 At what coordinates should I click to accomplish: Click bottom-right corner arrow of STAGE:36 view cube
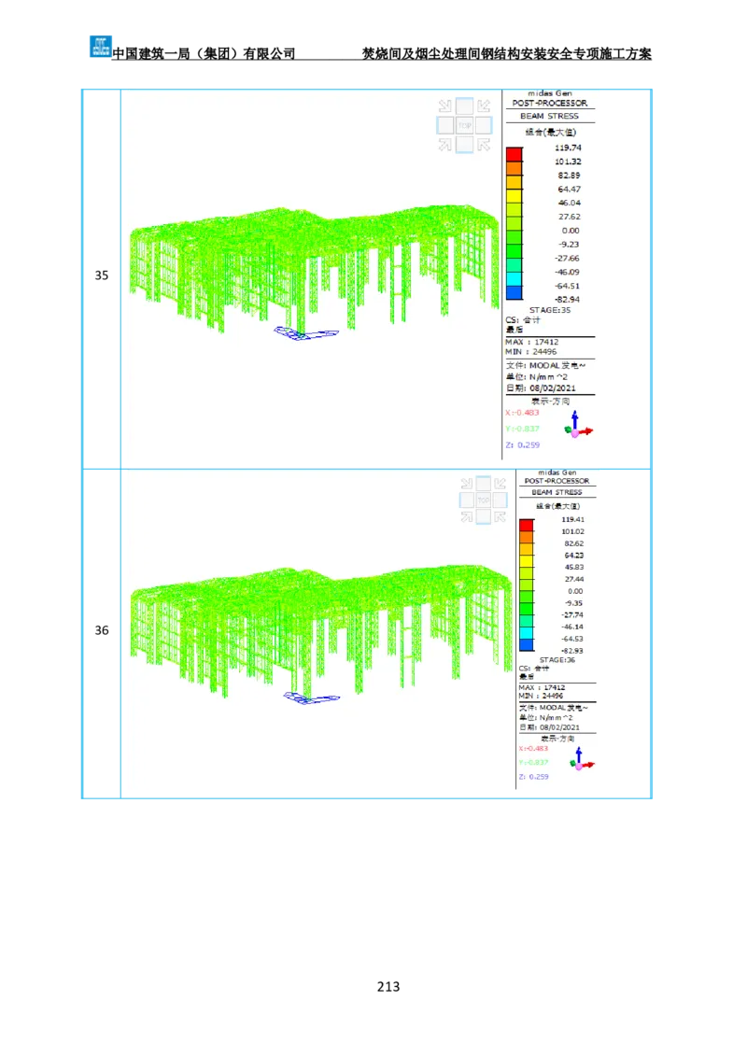501,518
